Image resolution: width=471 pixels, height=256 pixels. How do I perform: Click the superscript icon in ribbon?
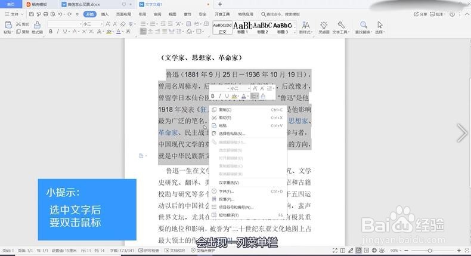[x=84, y=31]
